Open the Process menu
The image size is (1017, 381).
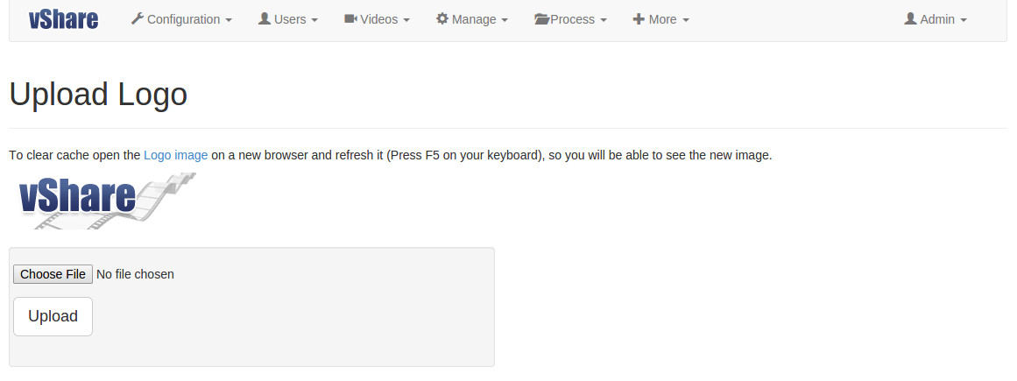coord(571,19)
